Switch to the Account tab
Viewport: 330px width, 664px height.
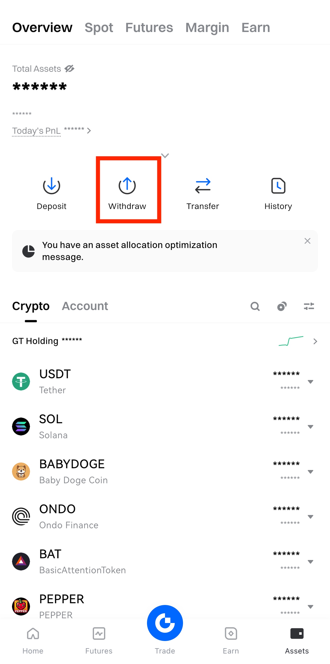(85, 306)
